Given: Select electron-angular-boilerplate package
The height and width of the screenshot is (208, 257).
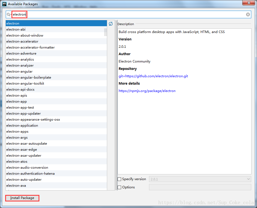Looking at the screenshot, I should (x=56, y=78).
